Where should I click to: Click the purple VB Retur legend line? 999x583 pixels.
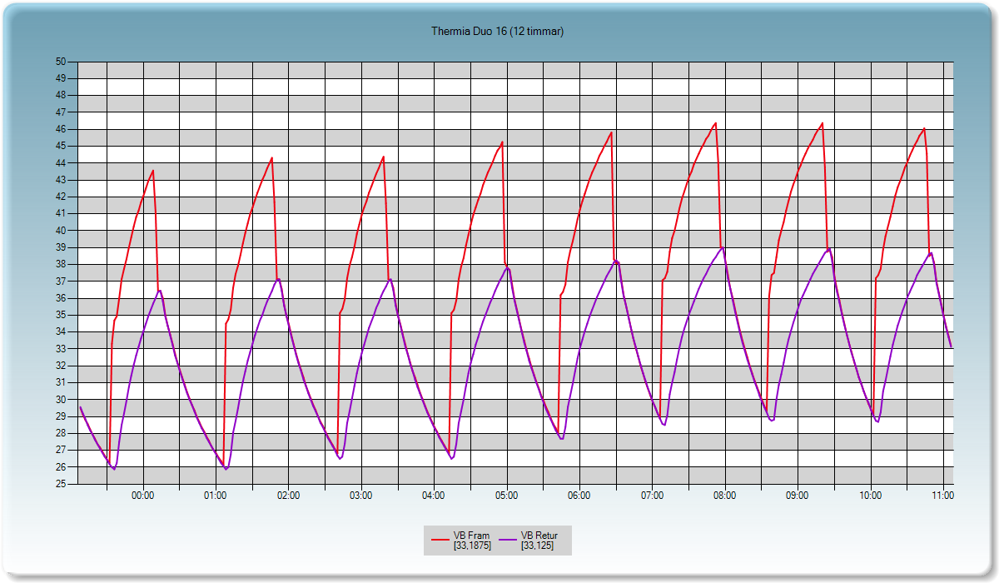508,541
